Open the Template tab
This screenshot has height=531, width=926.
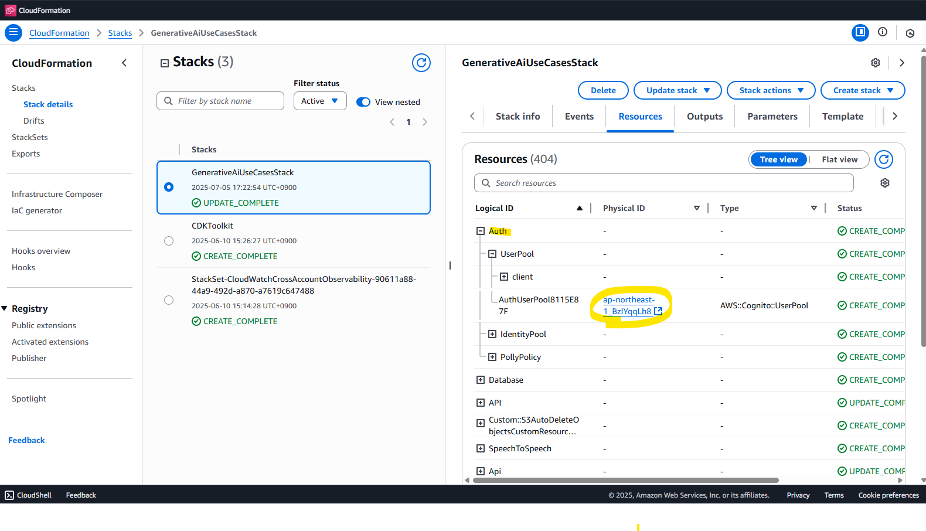[x=843, y=116]
